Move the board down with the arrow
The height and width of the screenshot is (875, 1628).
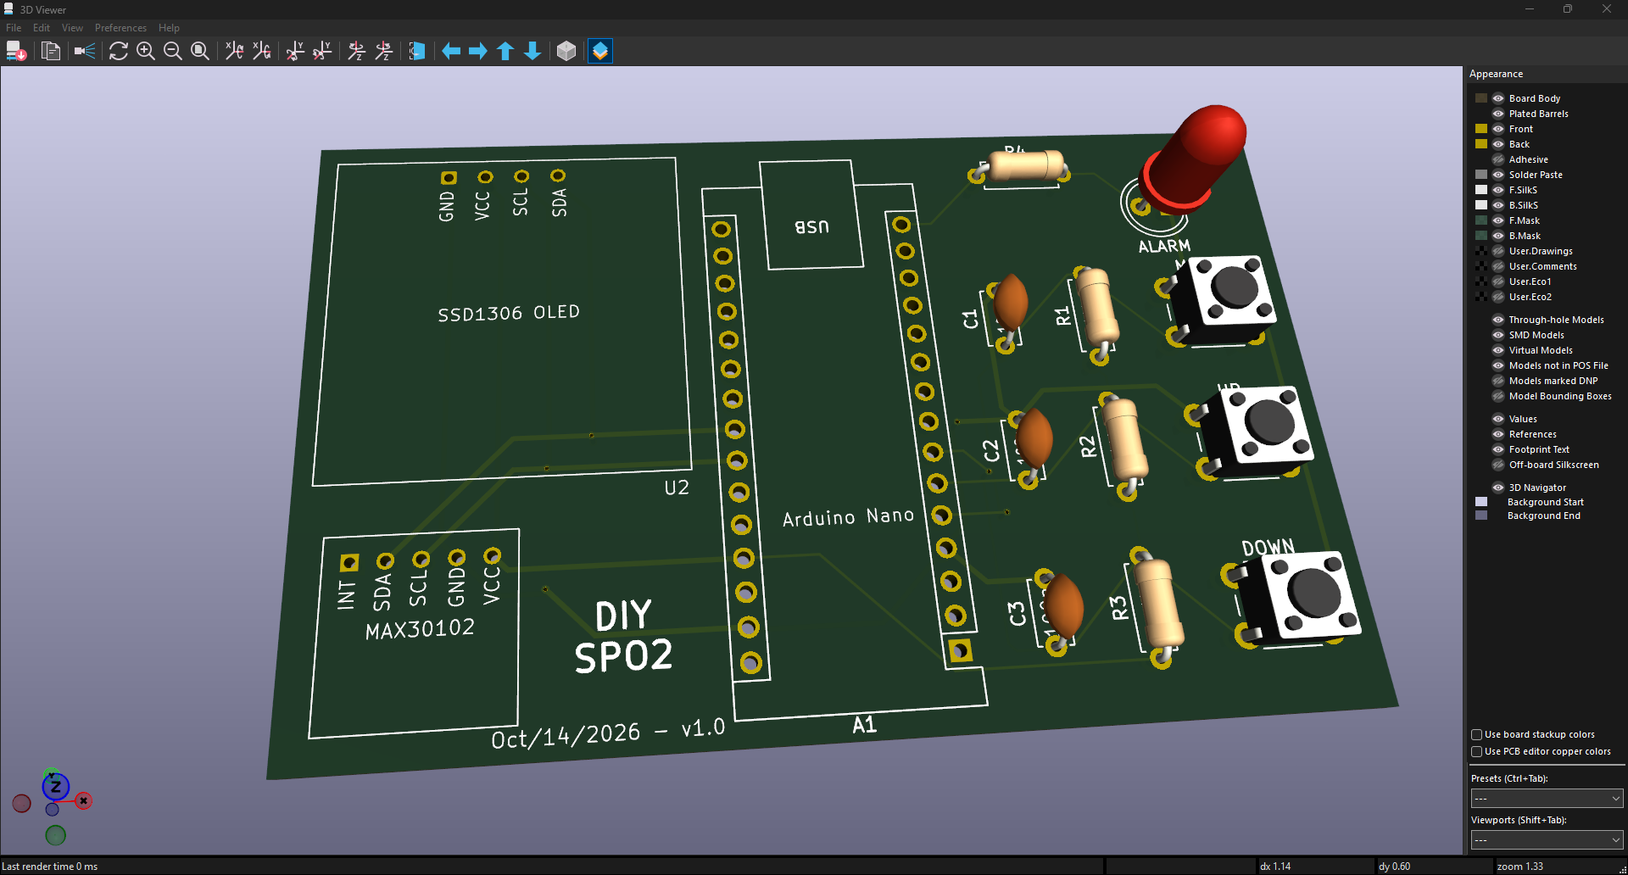532,52
